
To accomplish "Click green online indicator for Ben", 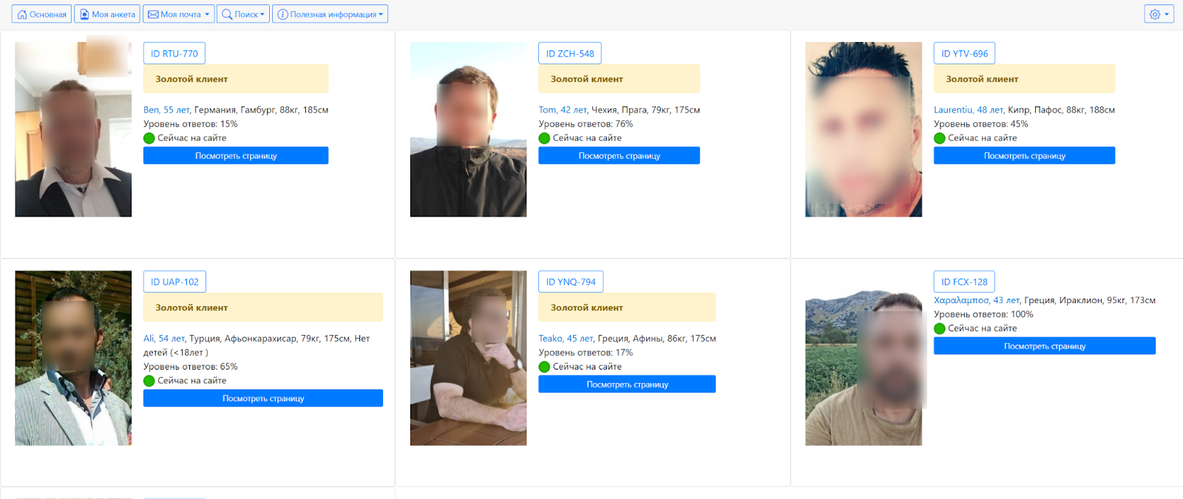I will pyautogui.click(x=149, y=138).
